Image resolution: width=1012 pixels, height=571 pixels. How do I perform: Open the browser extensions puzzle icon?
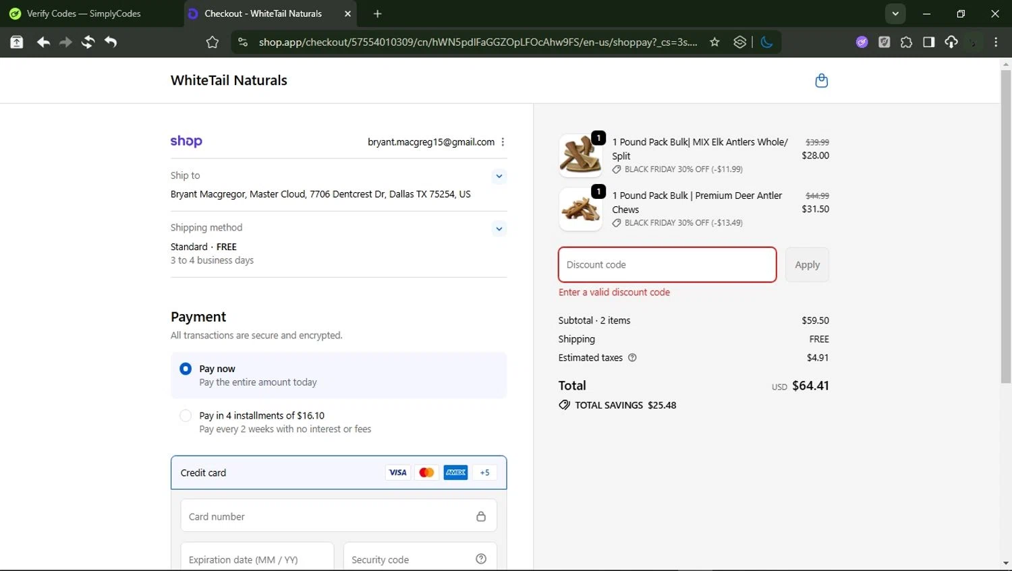(906, 42)
